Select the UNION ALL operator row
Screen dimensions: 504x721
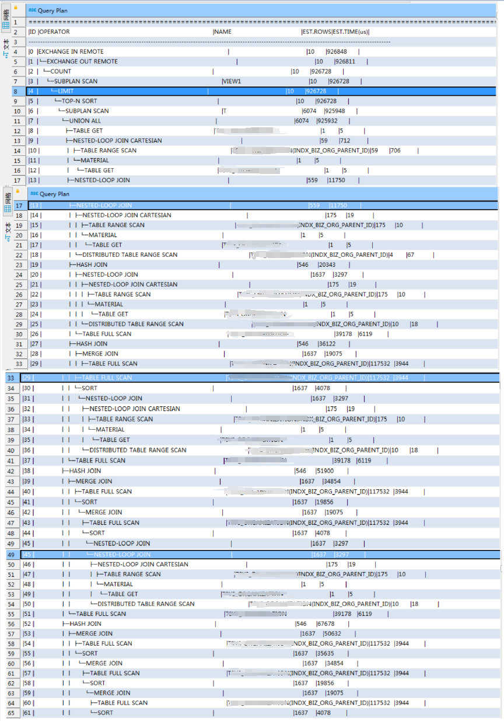pyautogui.click(x=85, y=121)
